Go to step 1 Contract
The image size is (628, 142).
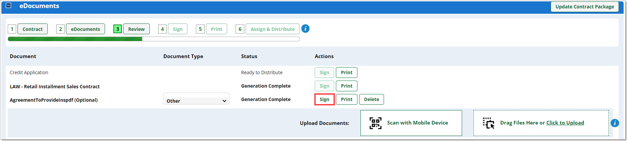[33, 29]
